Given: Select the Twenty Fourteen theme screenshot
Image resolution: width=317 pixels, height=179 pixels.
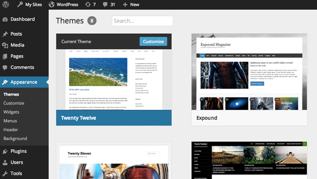Looking at the screenshot, I should click(x=249, y=160).
